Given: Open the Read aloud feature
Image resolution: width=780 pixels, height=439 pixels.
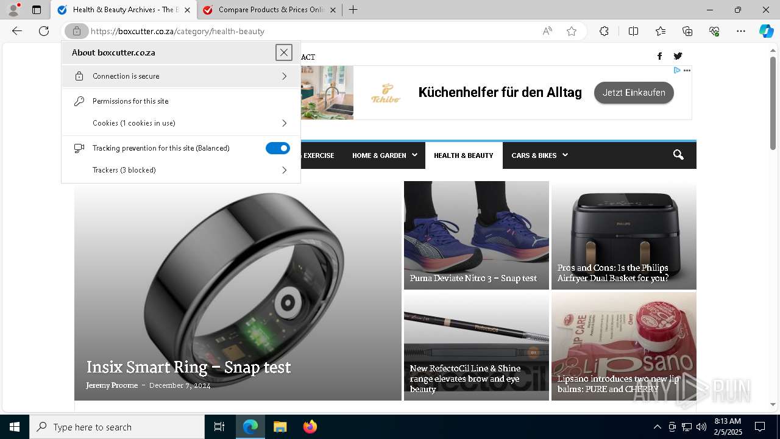Looking at the screenshot, I should pos(547,31).
